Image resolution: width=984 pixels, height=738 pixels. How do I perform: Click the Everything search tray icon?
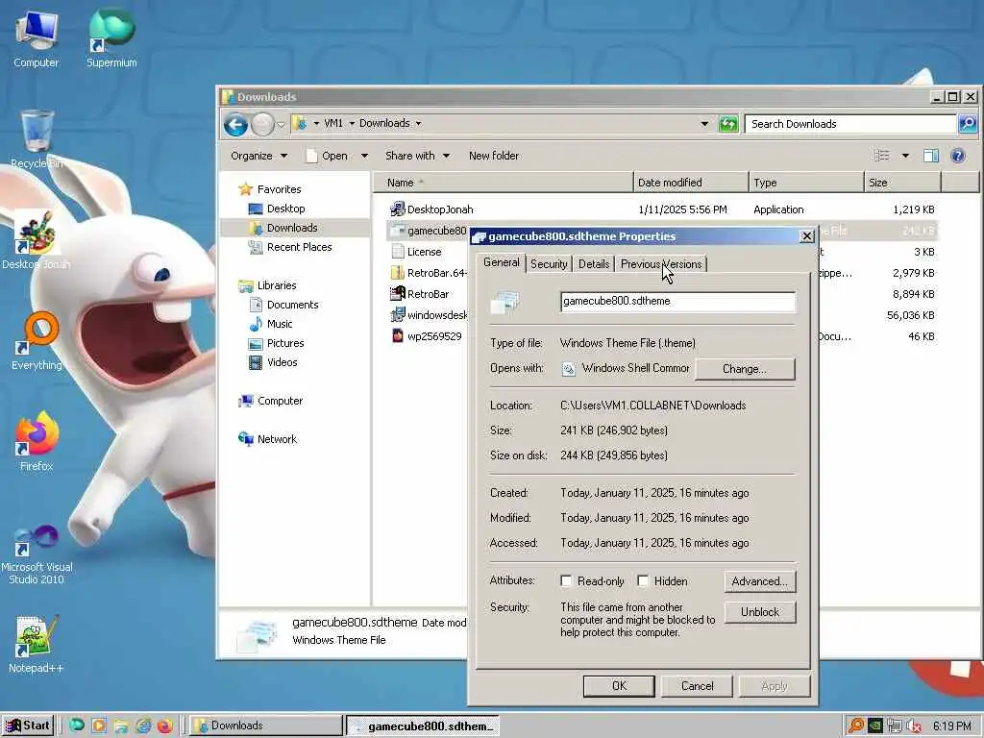coord(854,726)
